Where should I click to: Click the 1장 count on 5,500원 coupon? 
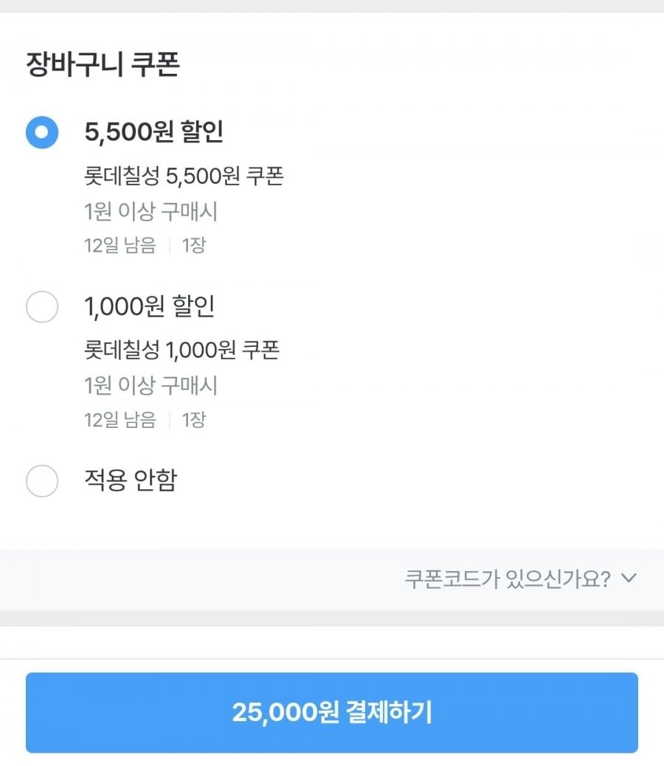click(x=193, y=246)
